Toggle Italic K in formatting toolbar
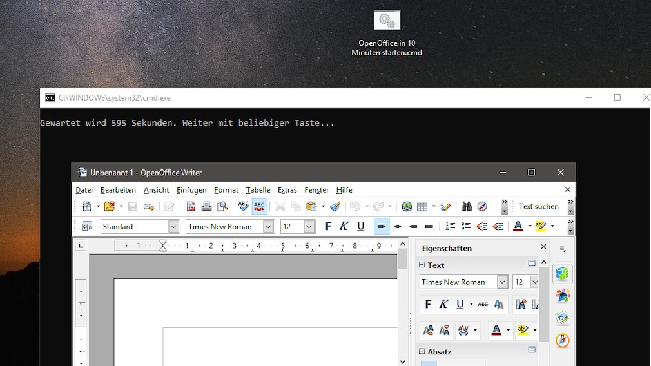Image resolution: width=651 pixels, height=366 pixels. pyautogui.click(x=344, y=226)
